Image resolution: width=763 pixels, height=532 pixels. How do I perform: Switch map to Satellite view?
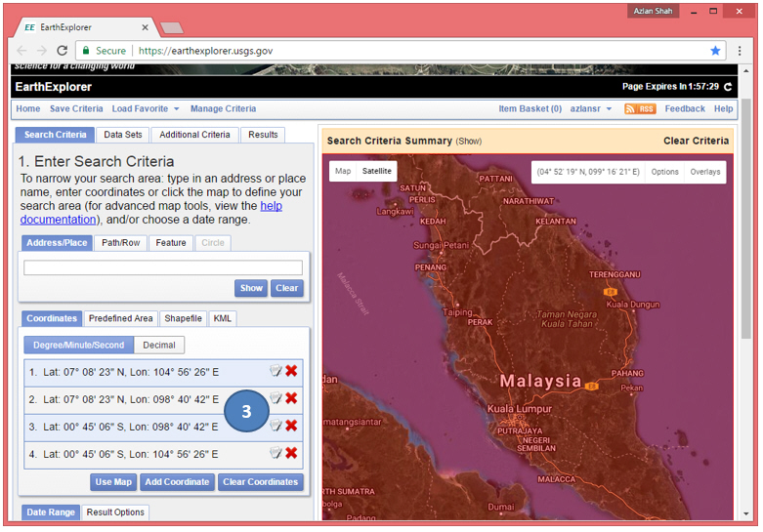tap(377, 171)
